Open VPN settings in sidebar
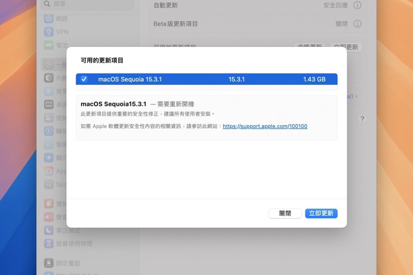Screen dimensions: 413x275 [49, 32]
